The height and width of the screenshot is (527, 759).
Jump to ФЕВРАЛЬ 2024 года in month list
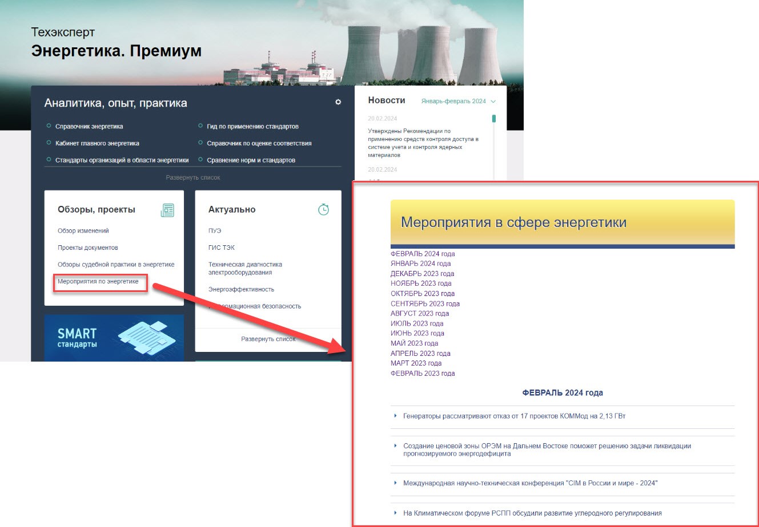pos(423,254)
